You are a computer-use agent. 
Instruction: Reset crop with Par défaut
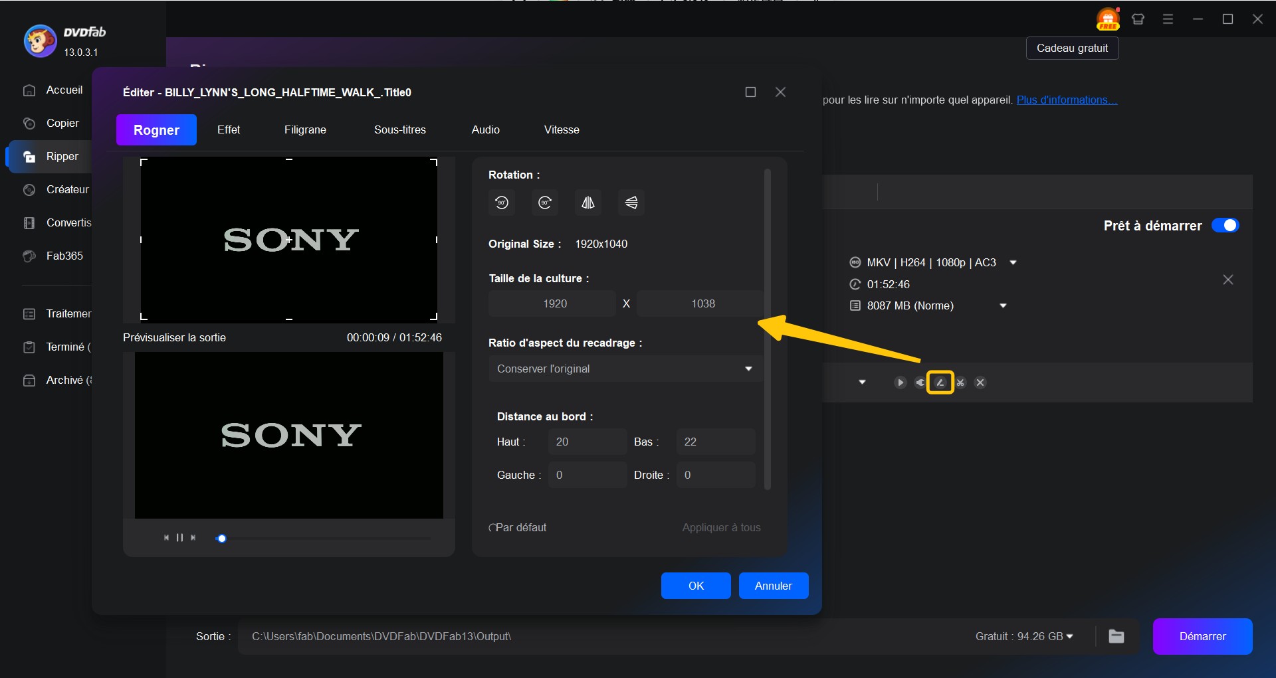(x=517, y=527)
